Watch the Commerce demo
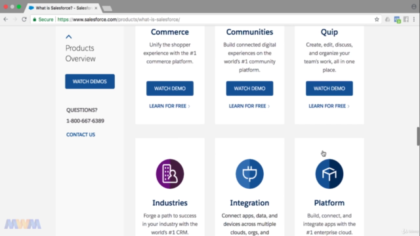This screenshot has height=236, width=420. [170, 88]
